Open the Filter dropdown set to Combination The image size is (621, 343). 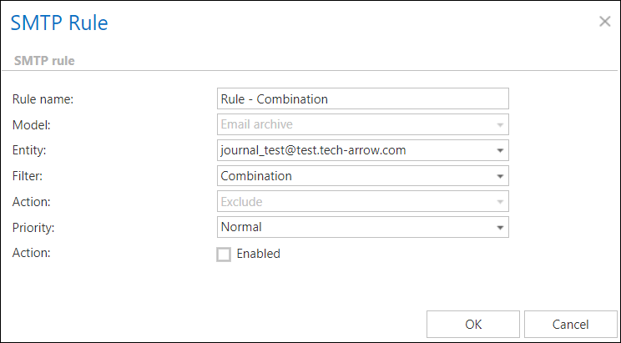click(x=362, y=176)
